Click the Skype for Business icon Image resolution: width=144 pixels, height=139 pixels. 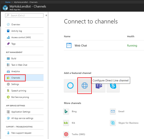(x=113, y=123)
